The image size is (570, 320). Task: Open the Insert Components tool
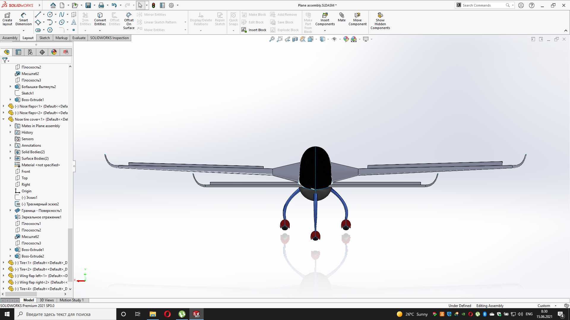point(325,19)
